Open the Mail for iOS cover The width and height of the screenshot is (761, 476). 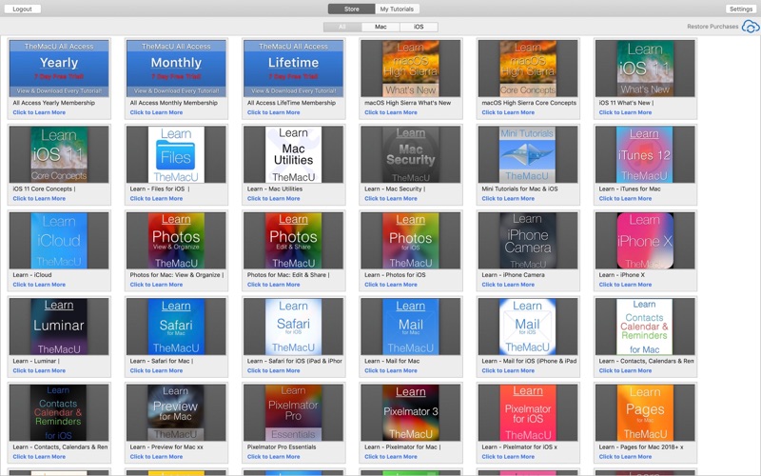pos(528,327)
